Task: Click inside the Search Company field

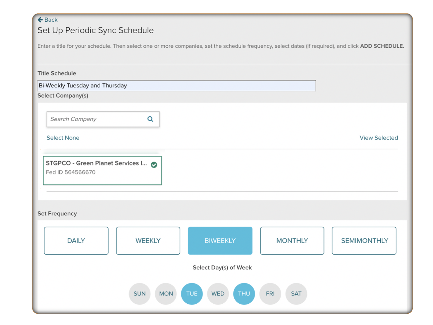Action: click(x=94, y=119)
